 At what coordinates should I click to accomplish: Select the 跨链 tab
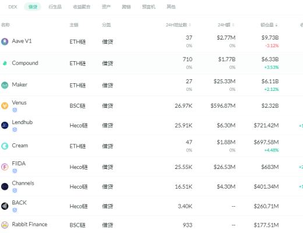point(126,7)
